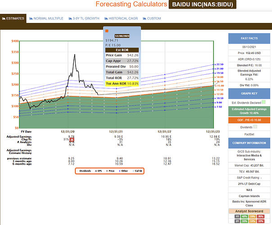
Task: Click the Estimates tab chart icon
Action: (4, 18)
